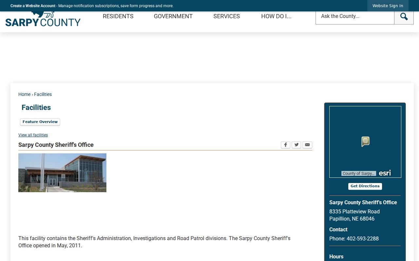This screenshot has width=419, height=261.
Task: Share page on Facebook
Action: 285,145
